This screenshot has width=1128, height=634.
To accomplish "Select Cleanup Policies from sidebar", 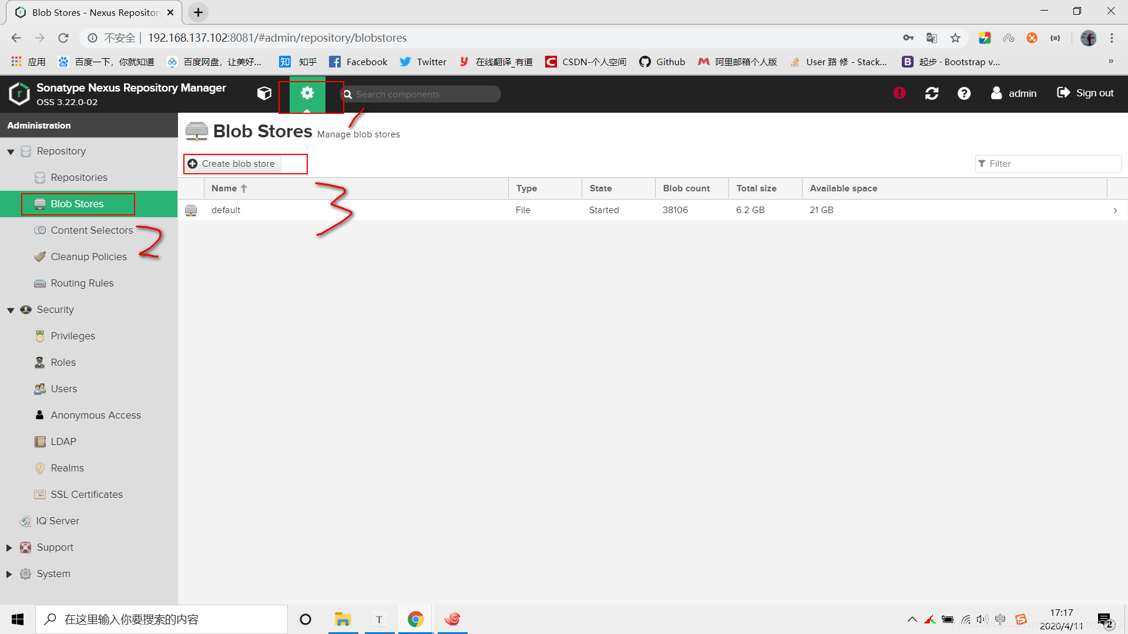I will point(89,256).
